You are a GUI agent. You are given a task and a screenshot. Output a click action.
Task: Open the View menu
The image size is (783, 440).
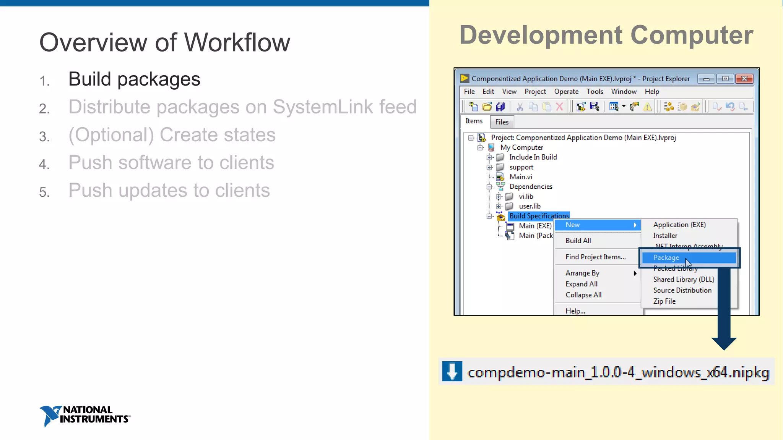509,92
